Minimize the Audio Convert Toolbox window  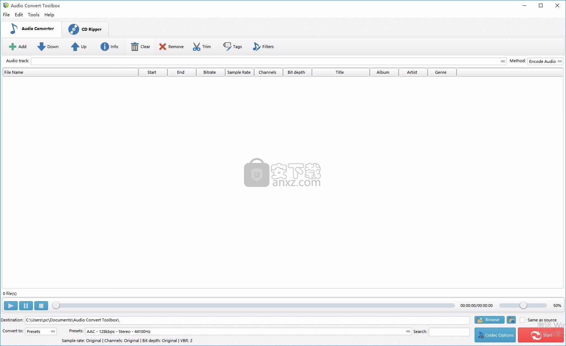[x=524, y=5]
